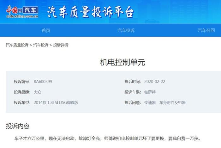Click the 投诉品牌 label
221x148 pixels.
point(22,92)
